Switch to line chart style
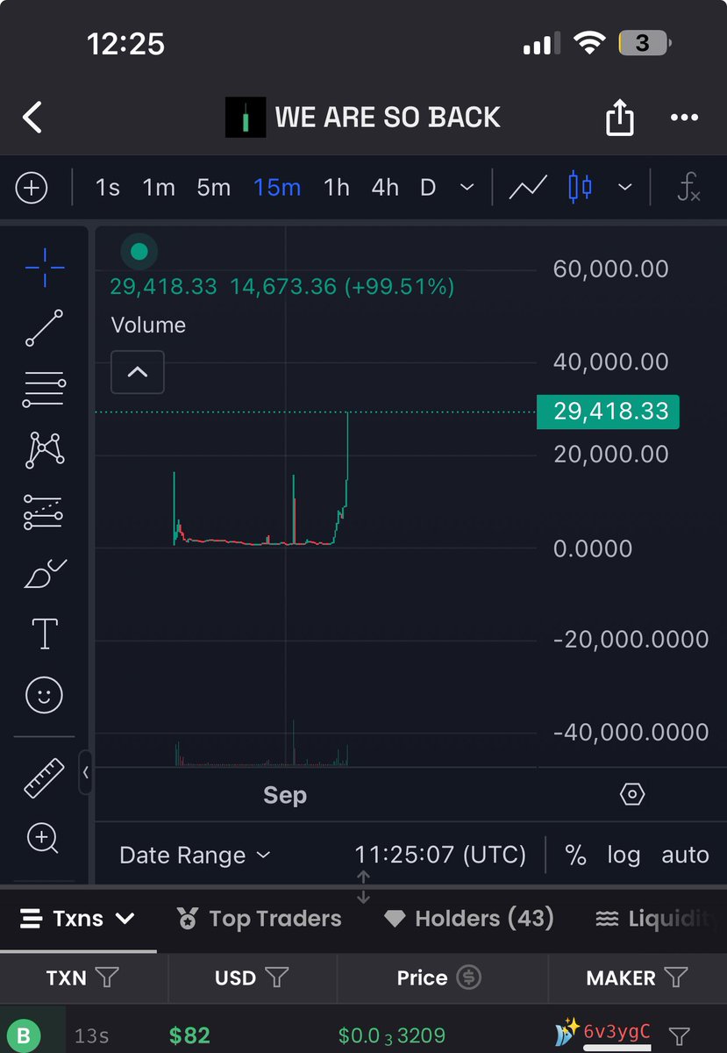This screenshot has height=1053, width=727. tap(529, 187)
